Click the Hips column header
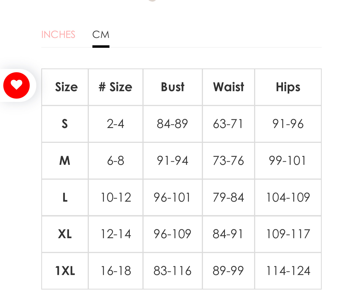This screenshot has height=297, width=363. 288,87
